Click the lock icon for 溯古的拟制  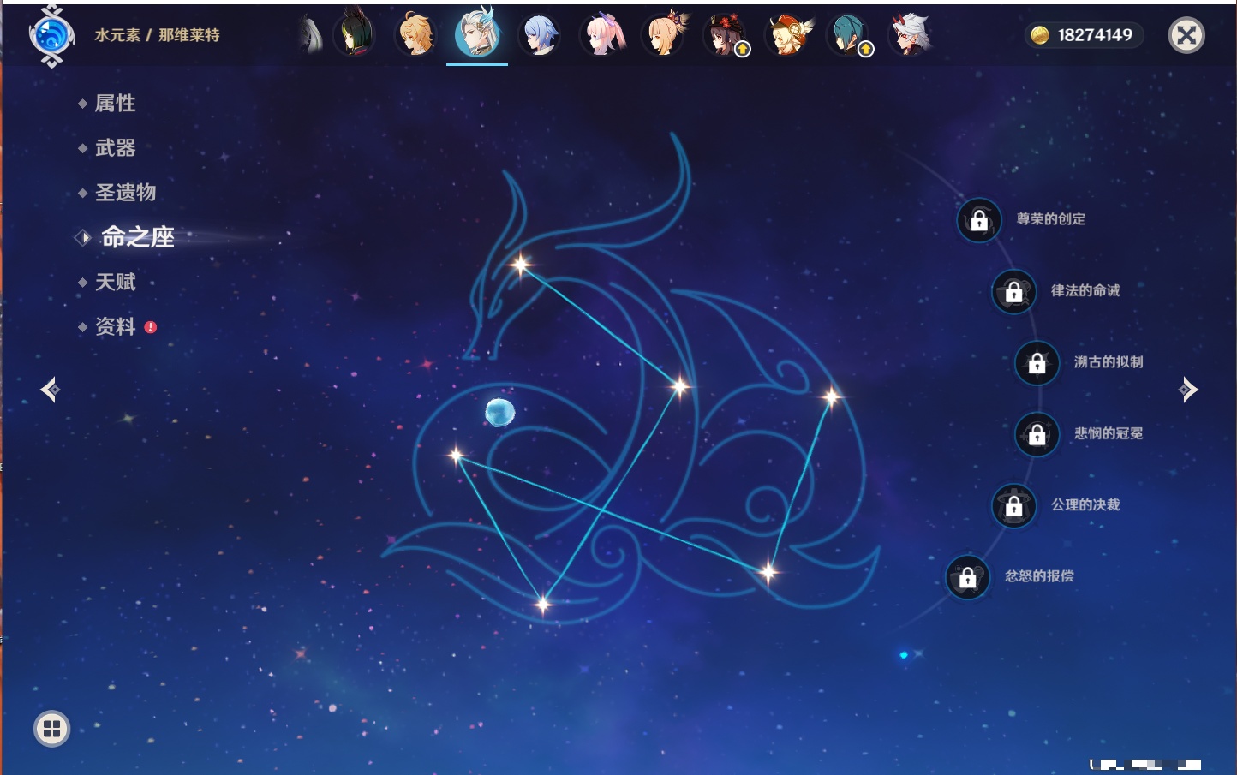pos(1037,362)
